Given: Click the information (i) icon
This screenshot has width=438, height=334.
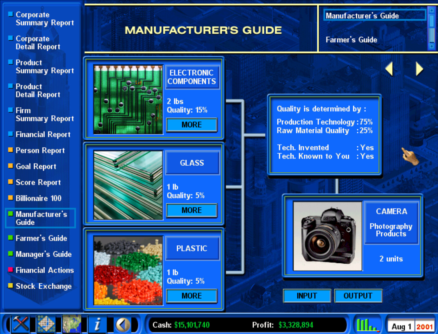Looking at the screenshot, I should 98,324.
